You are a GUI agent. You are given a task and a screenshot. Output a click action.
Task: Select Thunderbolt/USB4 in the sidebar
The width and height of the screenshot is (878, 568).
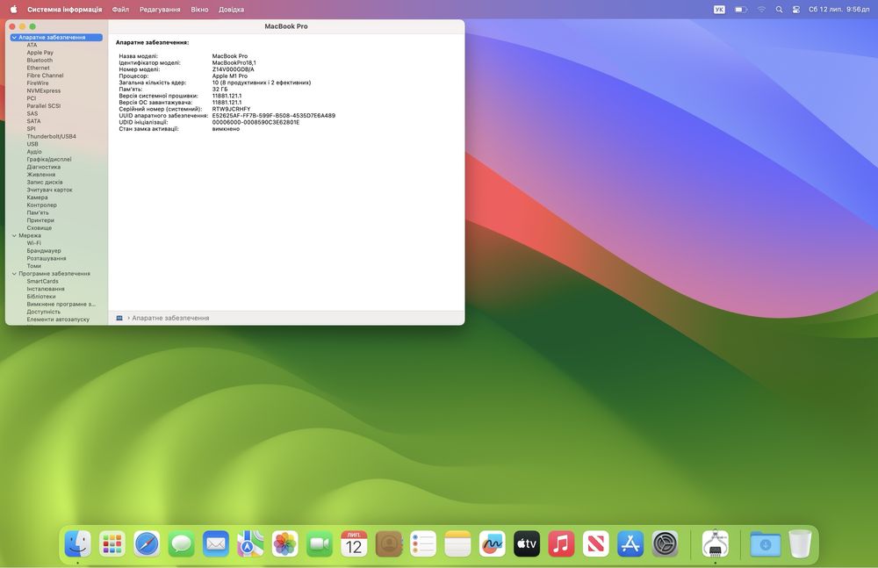point(52,136)
